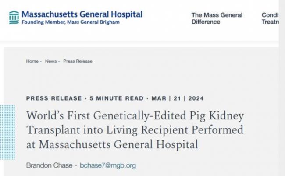Click the Founding Member, Mass General Brigham tagline
Image resolution: width=285 pixels, height=176 pixels.
71,22
